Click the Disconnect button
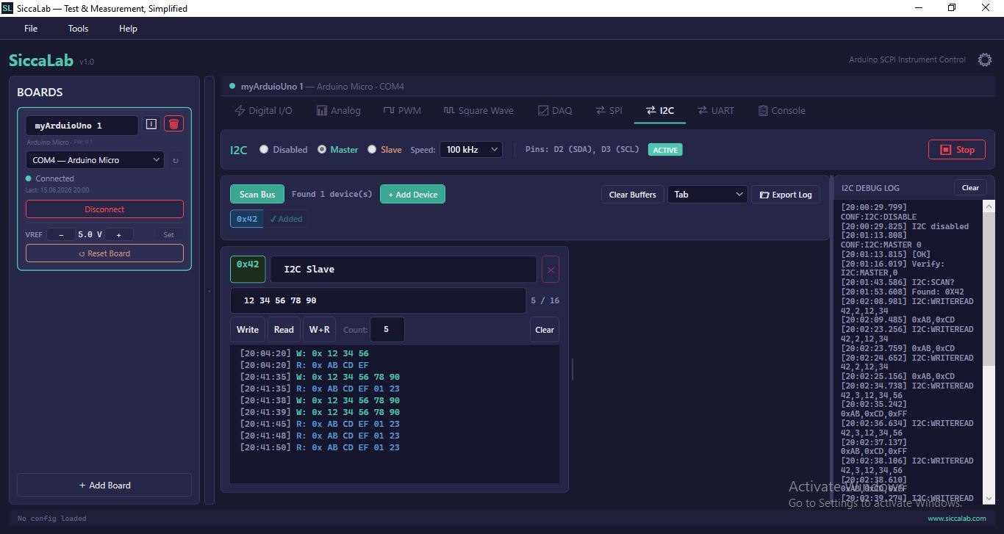The width and height of the screenshot is (1004, 534). [x=104, y=209]
